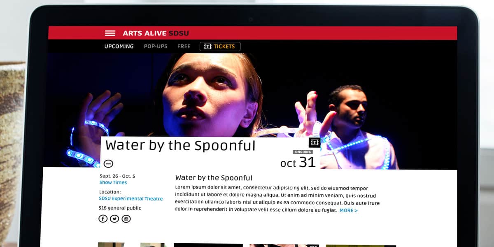494x247 pixels.
Task: Open the first event thumbnail at bottom
Action: pyautogui.click(x=111, y=245)
